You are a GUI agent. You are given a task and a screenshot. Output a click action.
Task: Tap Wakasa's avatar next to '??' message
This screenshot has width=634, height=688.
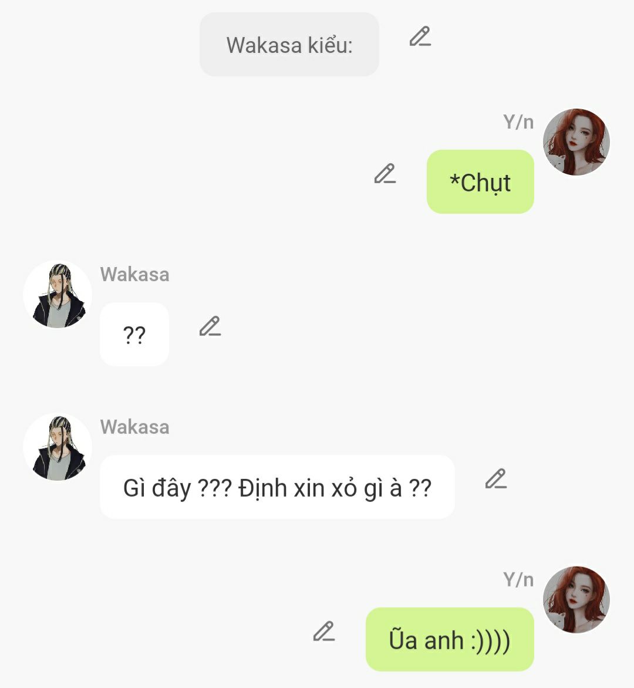point(58,295)
